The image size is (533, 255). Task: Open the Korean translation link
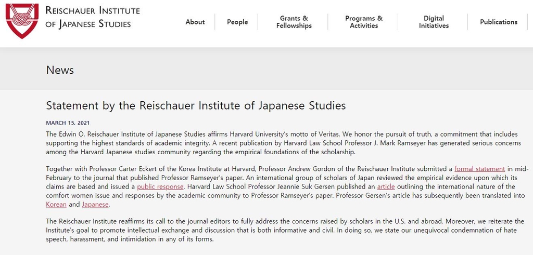(56, 205)
